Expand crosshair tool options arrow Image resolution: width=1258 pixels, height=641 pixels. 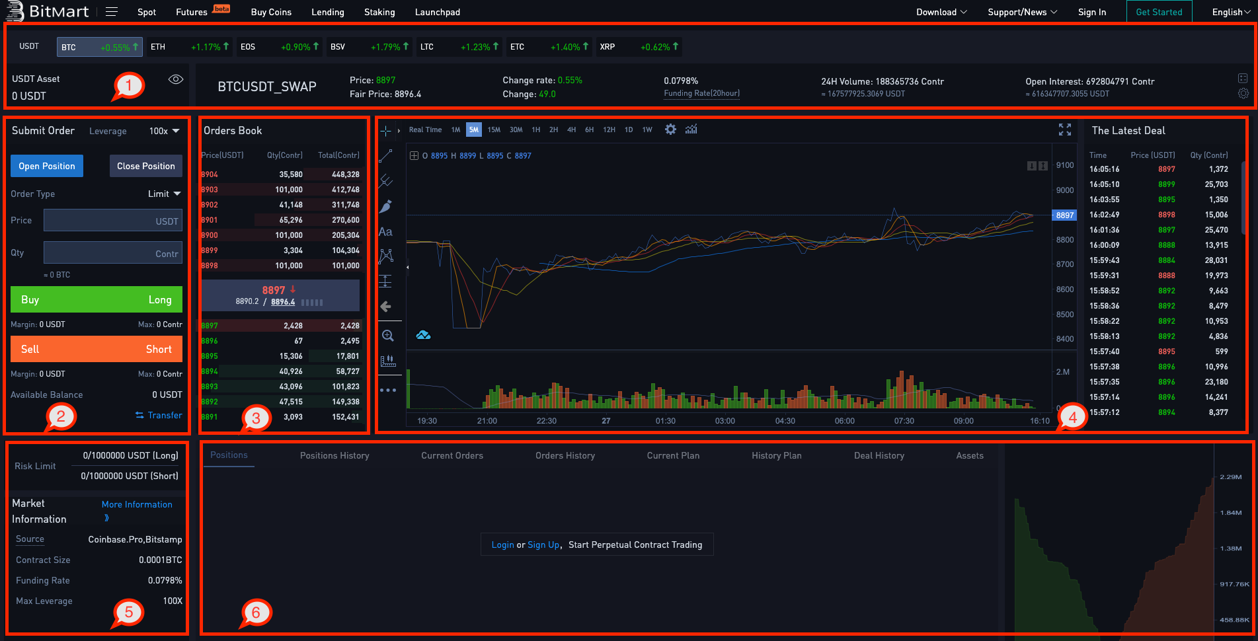[x=399, y=131]
